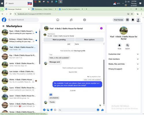Open the Windows Start button
Image resolution: width=144 pixels, height=115 pixels.
(2, 3)
